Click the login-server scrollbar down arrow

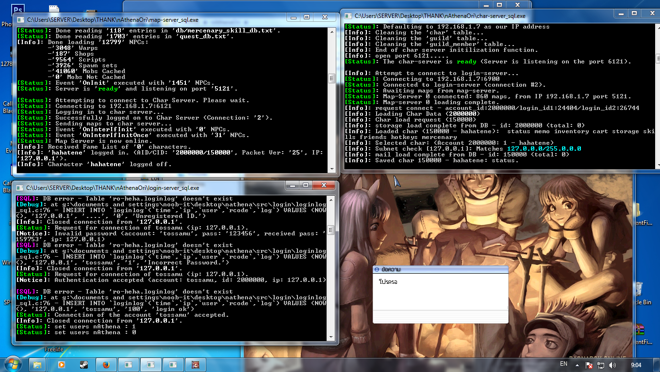[x=331, y=337]
